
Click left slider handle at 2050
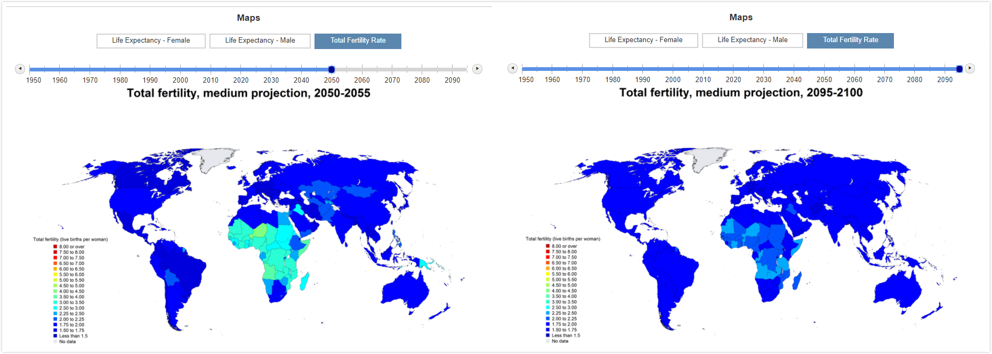(332, 69)
